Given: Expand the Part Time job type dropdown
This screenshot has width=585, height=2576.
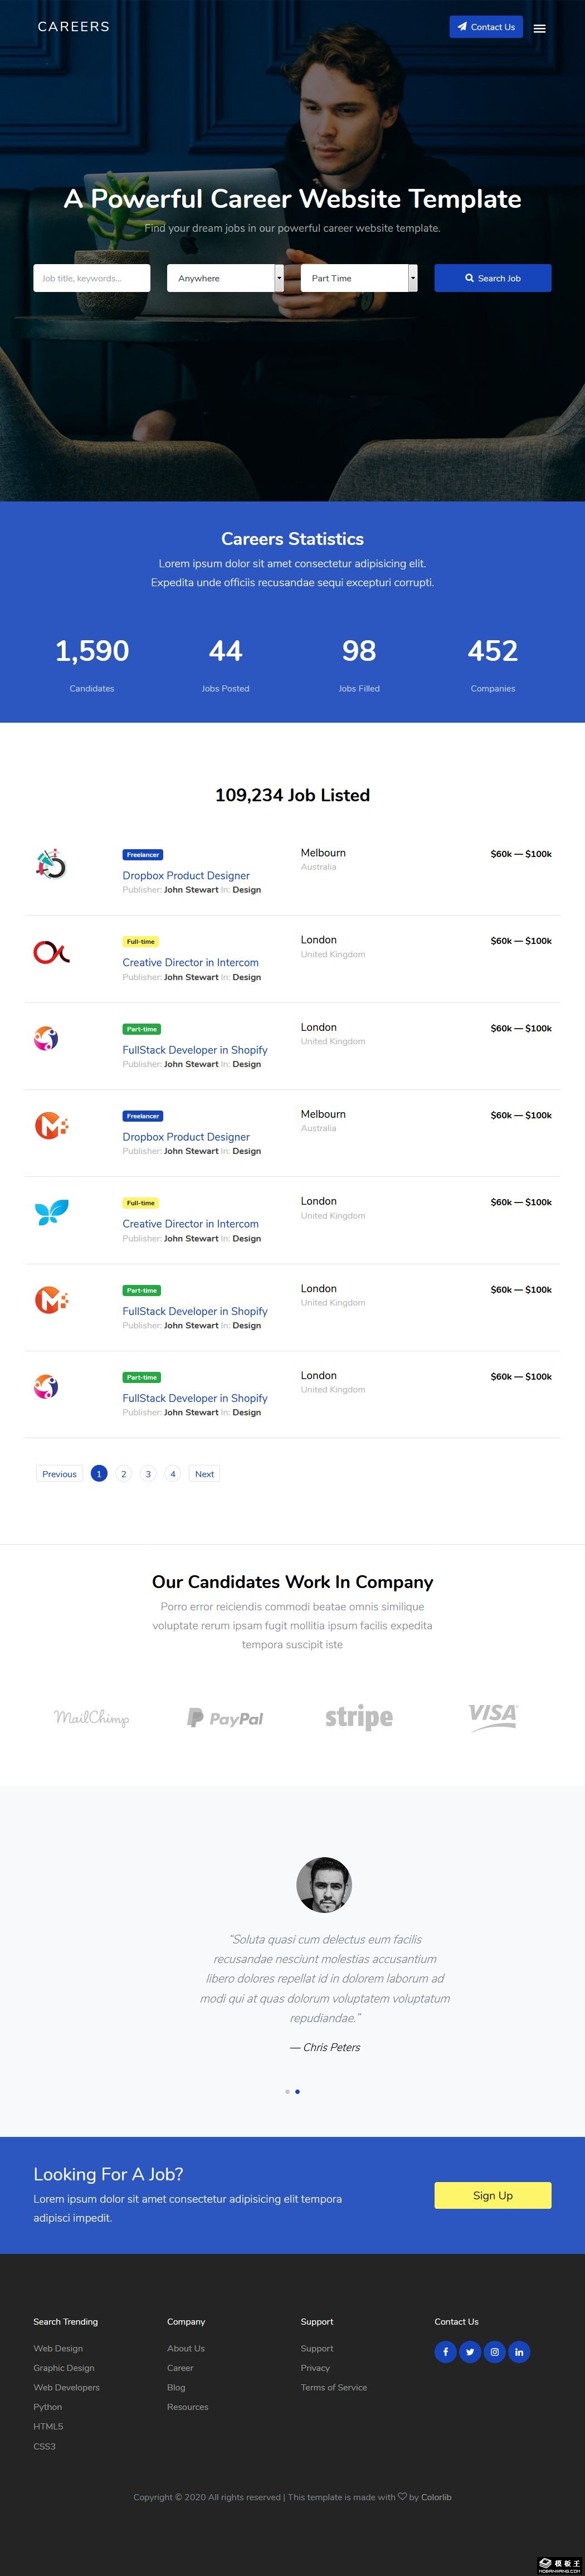Looking at the screenshot, I should coord(359,278).
